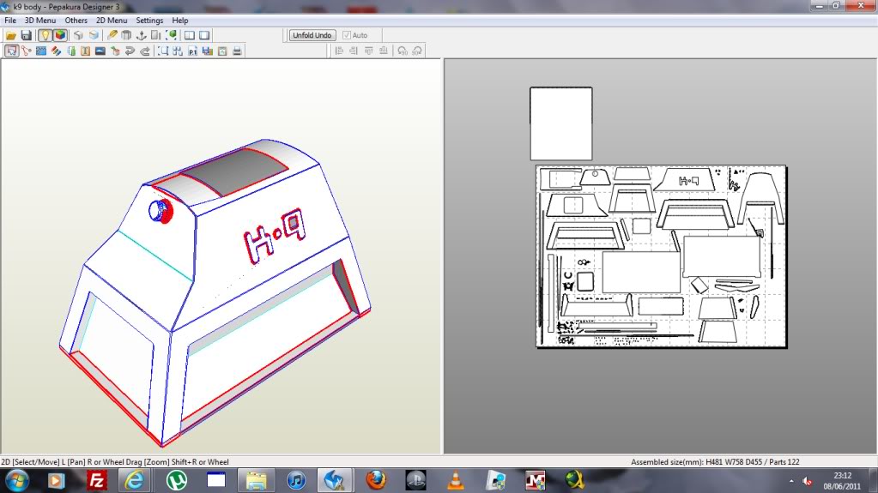The width and height of the screenshot is (878, 493).
Task: Open the Help menu
Action: pyautogui.click(x=179, y=20)
